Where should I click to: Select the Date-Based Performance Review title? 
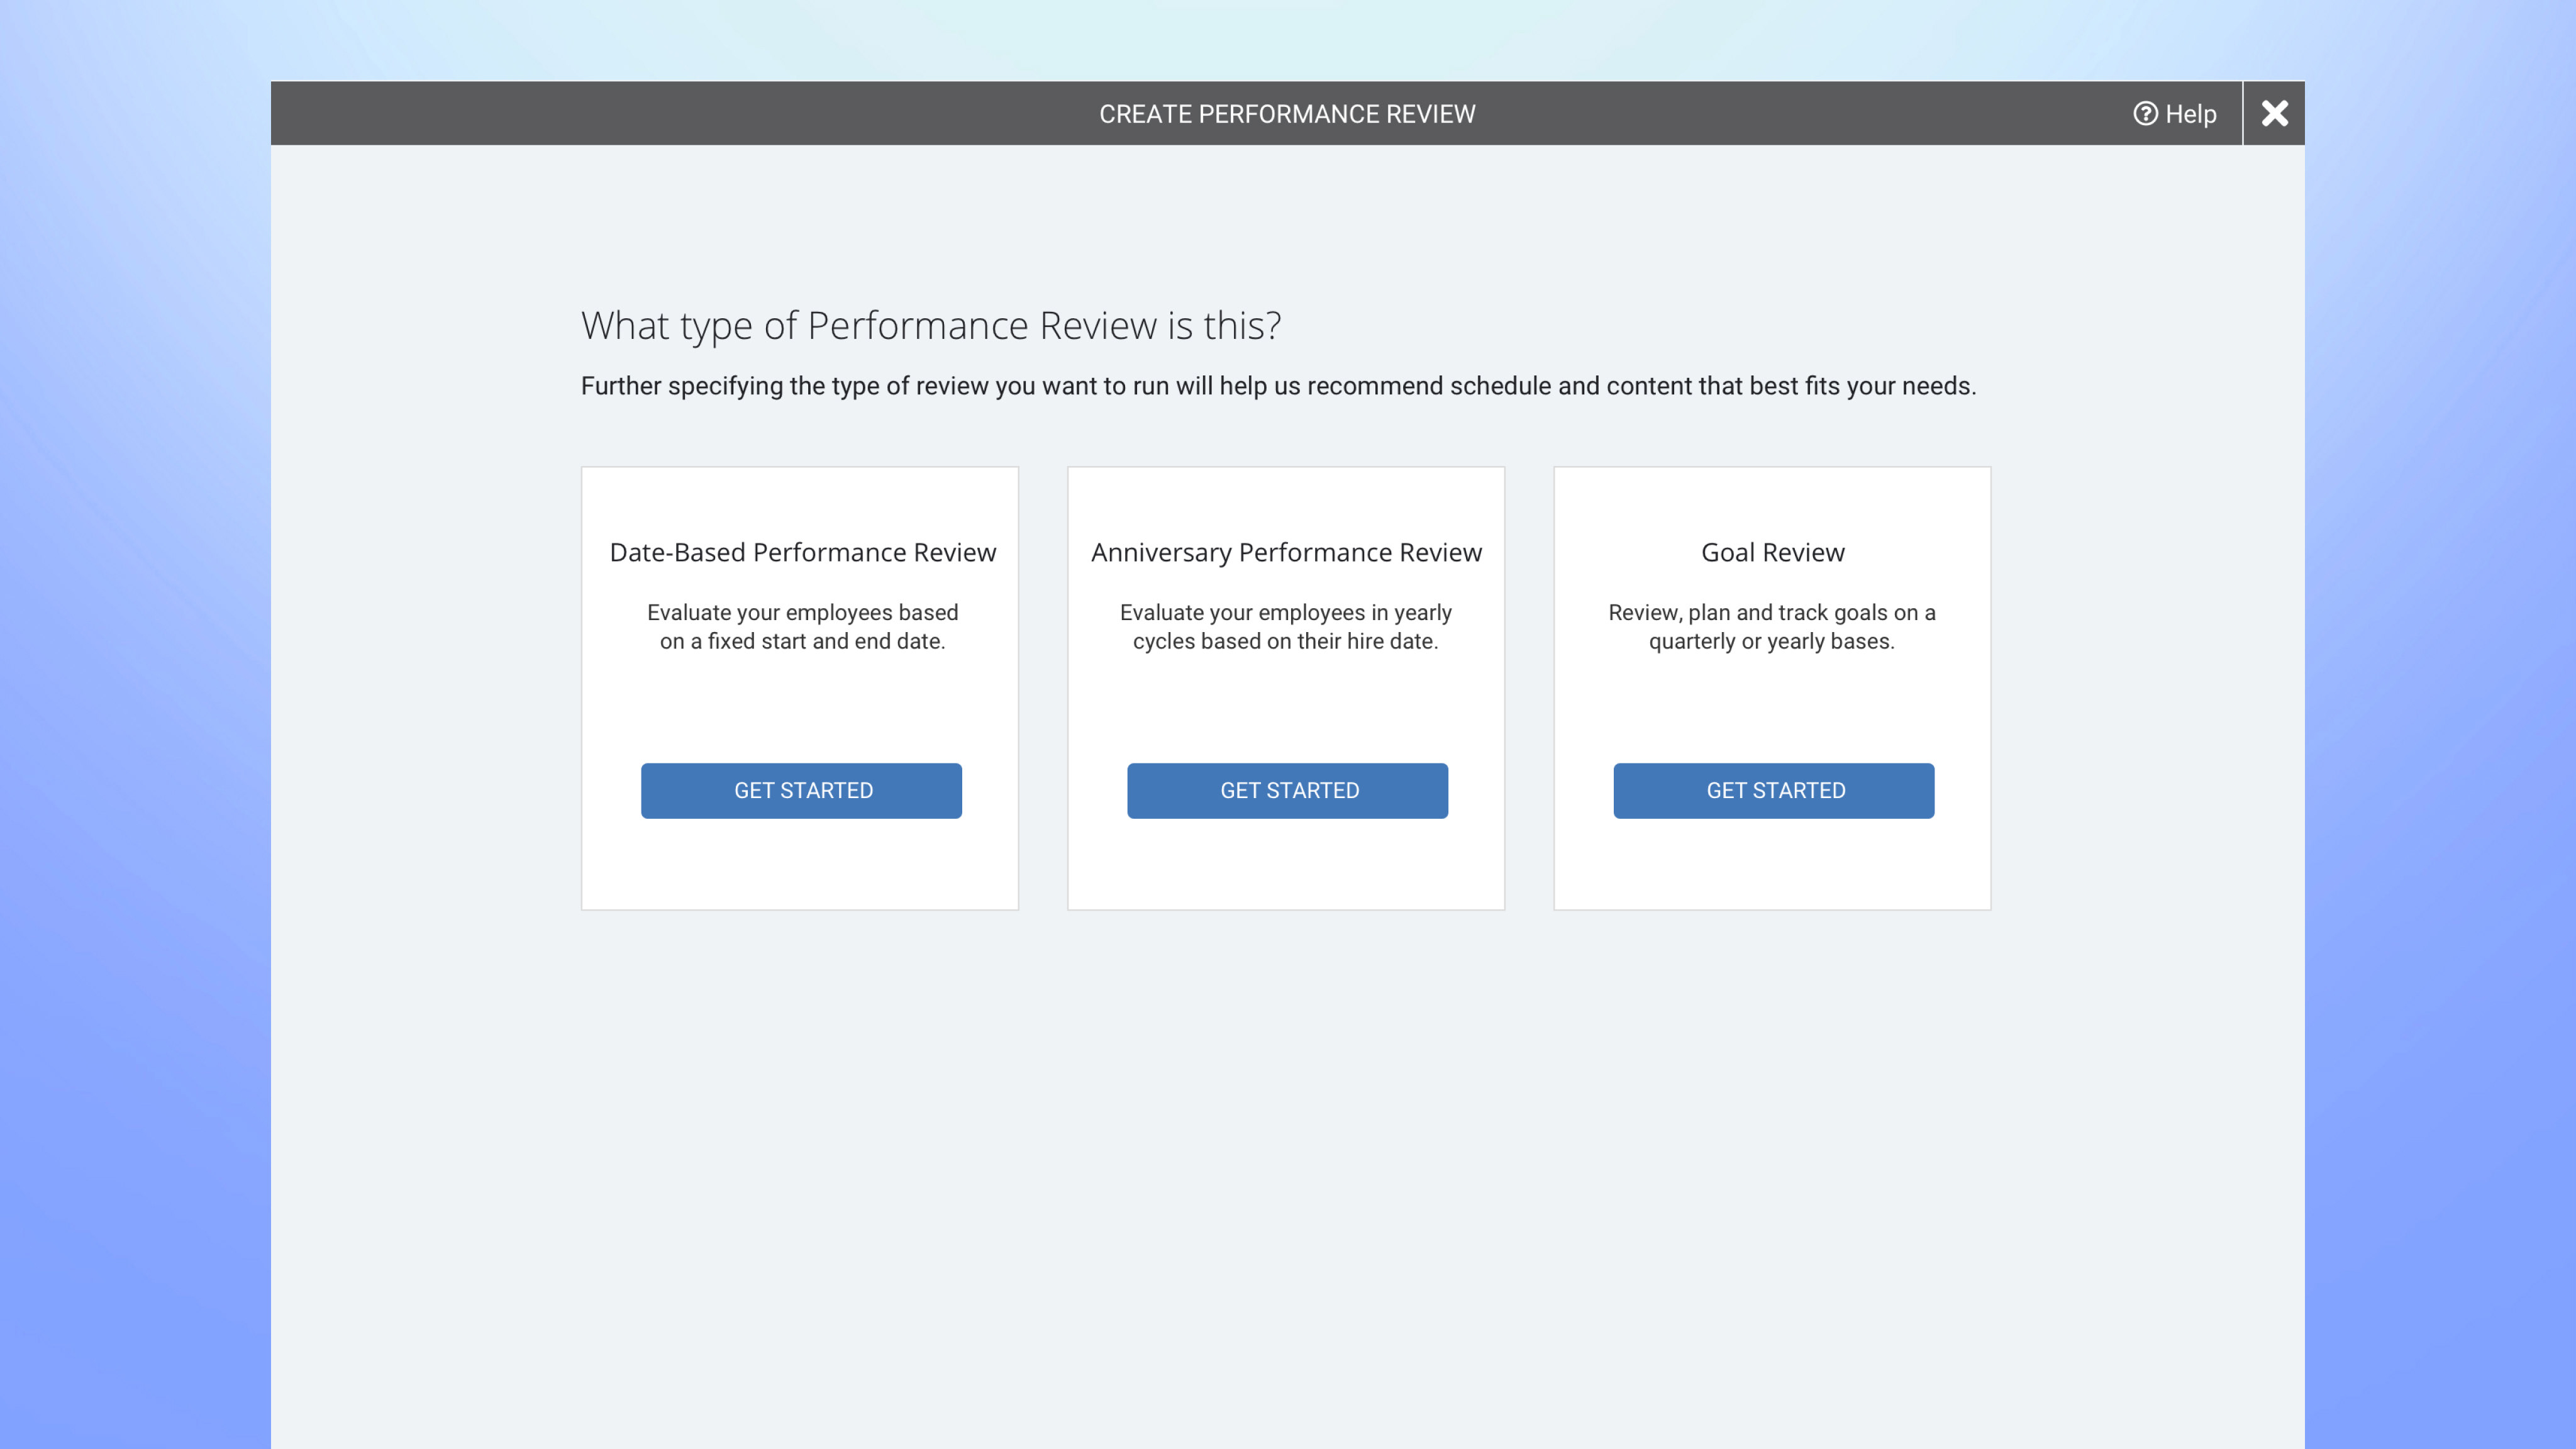click(x=803, y=552)
